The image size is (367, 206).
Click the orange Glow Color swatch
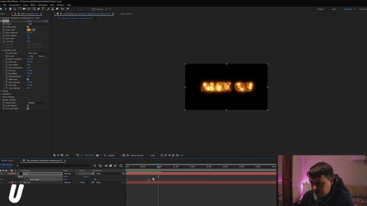tap(29, 30)
